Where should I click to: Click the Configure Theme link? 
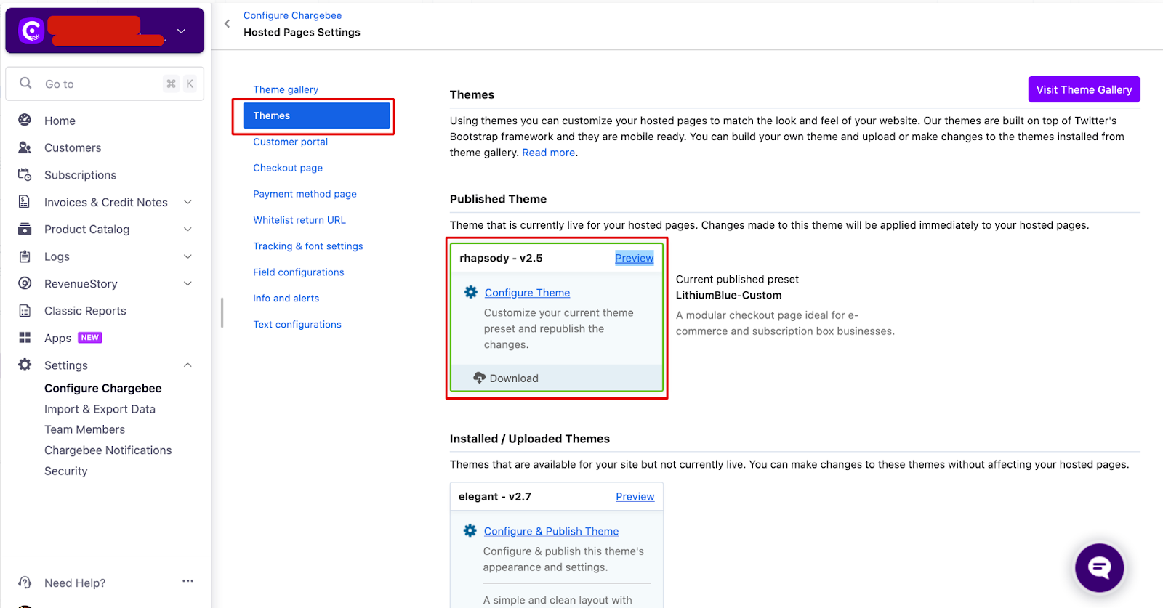[527, 293]
